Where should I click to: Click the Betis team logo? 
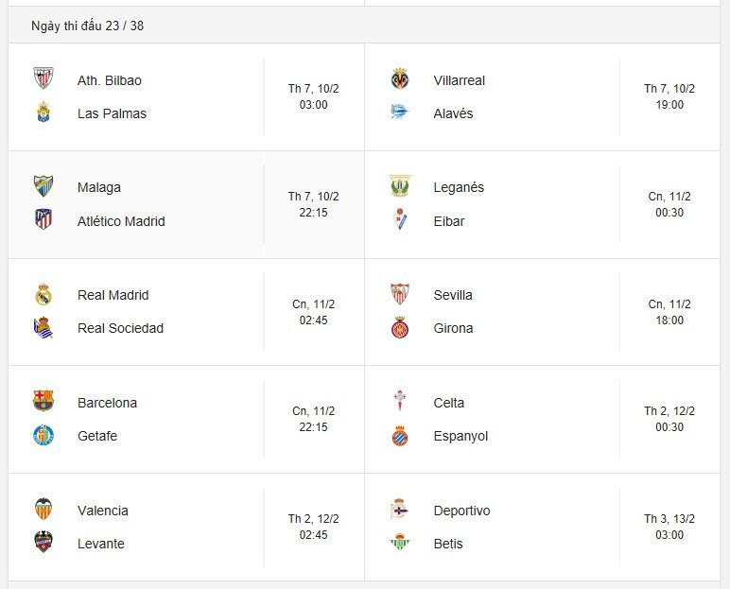[400, 543]
